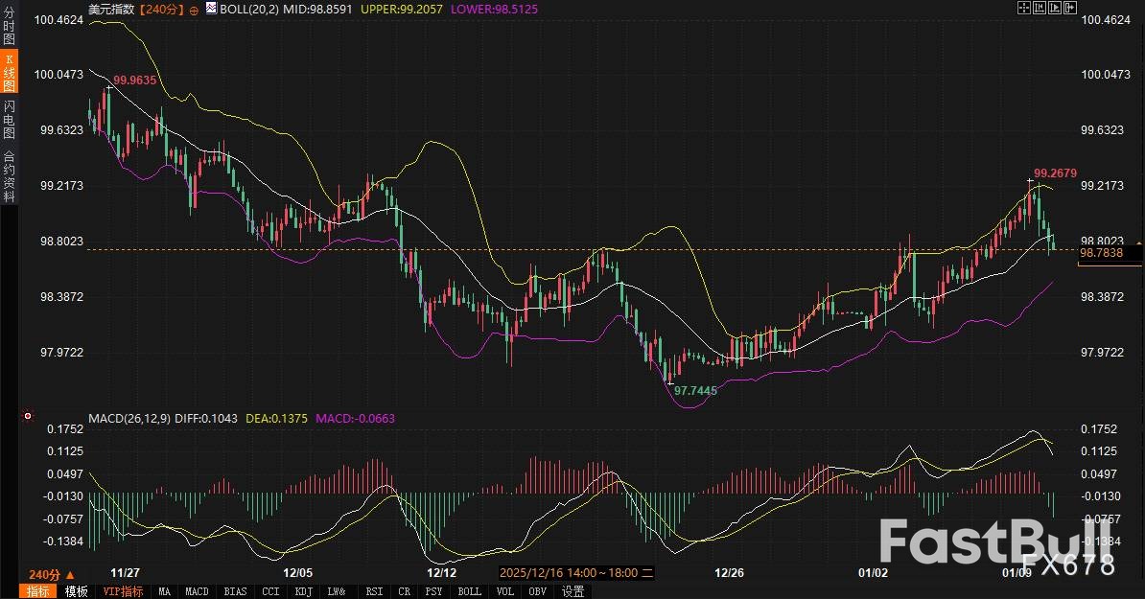1145x599 pixels.
Task: Click the play-arrow chart icon at top right
Action: (1054, 9)
